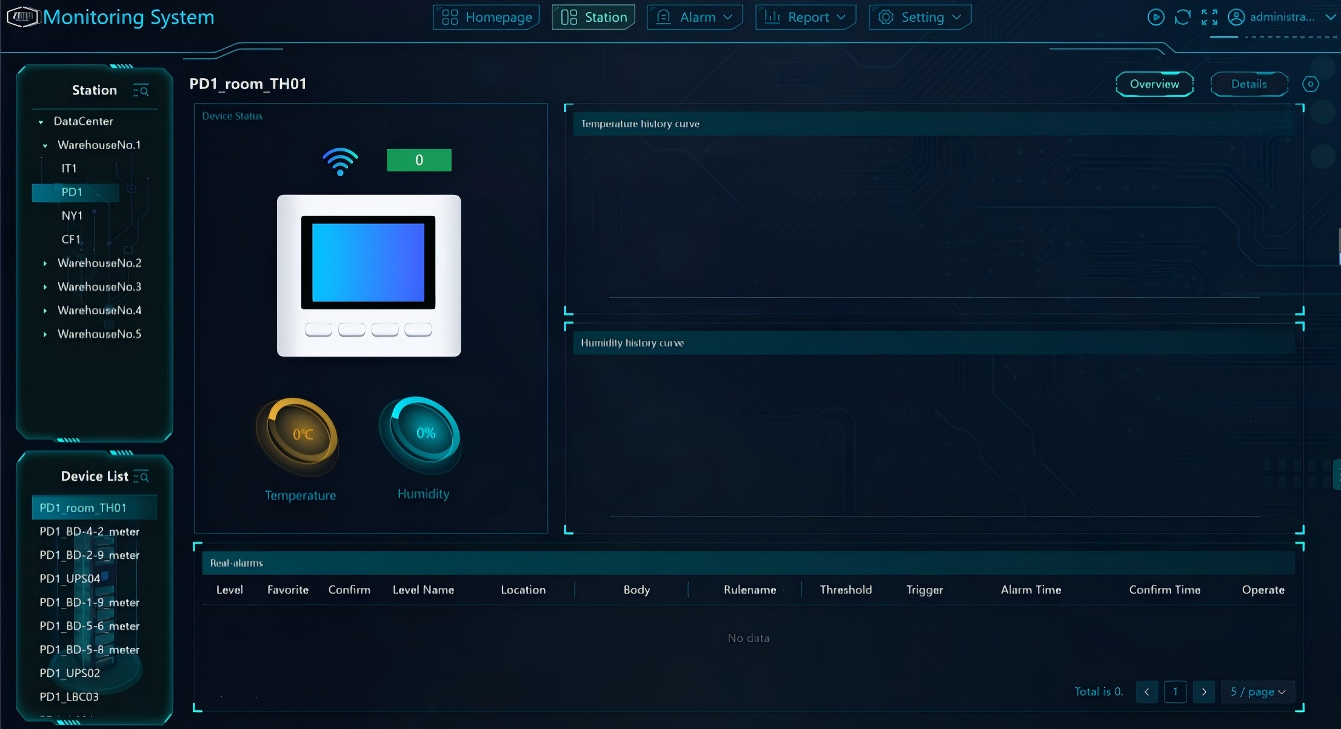Screen dimensions: 1341x729
Task: Click the Favorite column header
Action: point(288,590)
